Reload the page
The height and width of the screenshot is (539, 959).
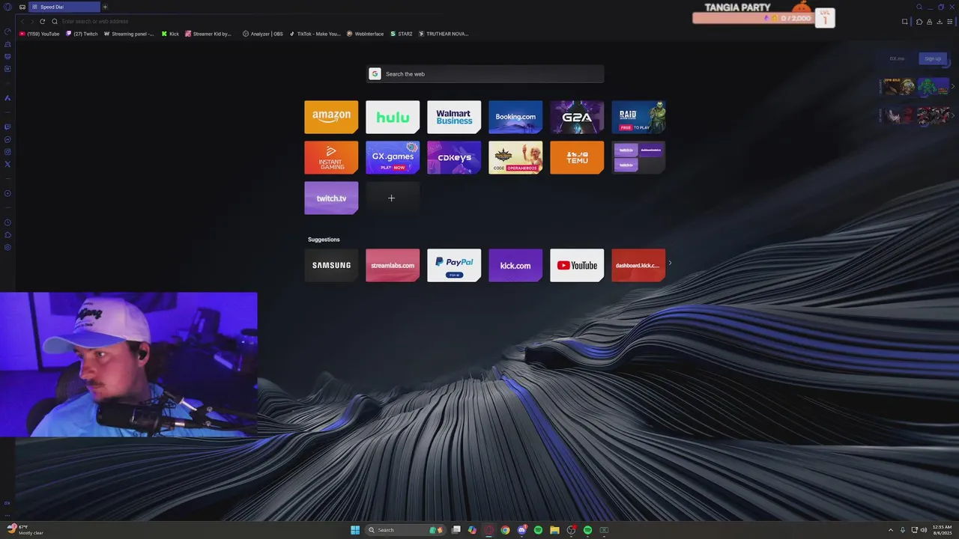pos(42,22)
